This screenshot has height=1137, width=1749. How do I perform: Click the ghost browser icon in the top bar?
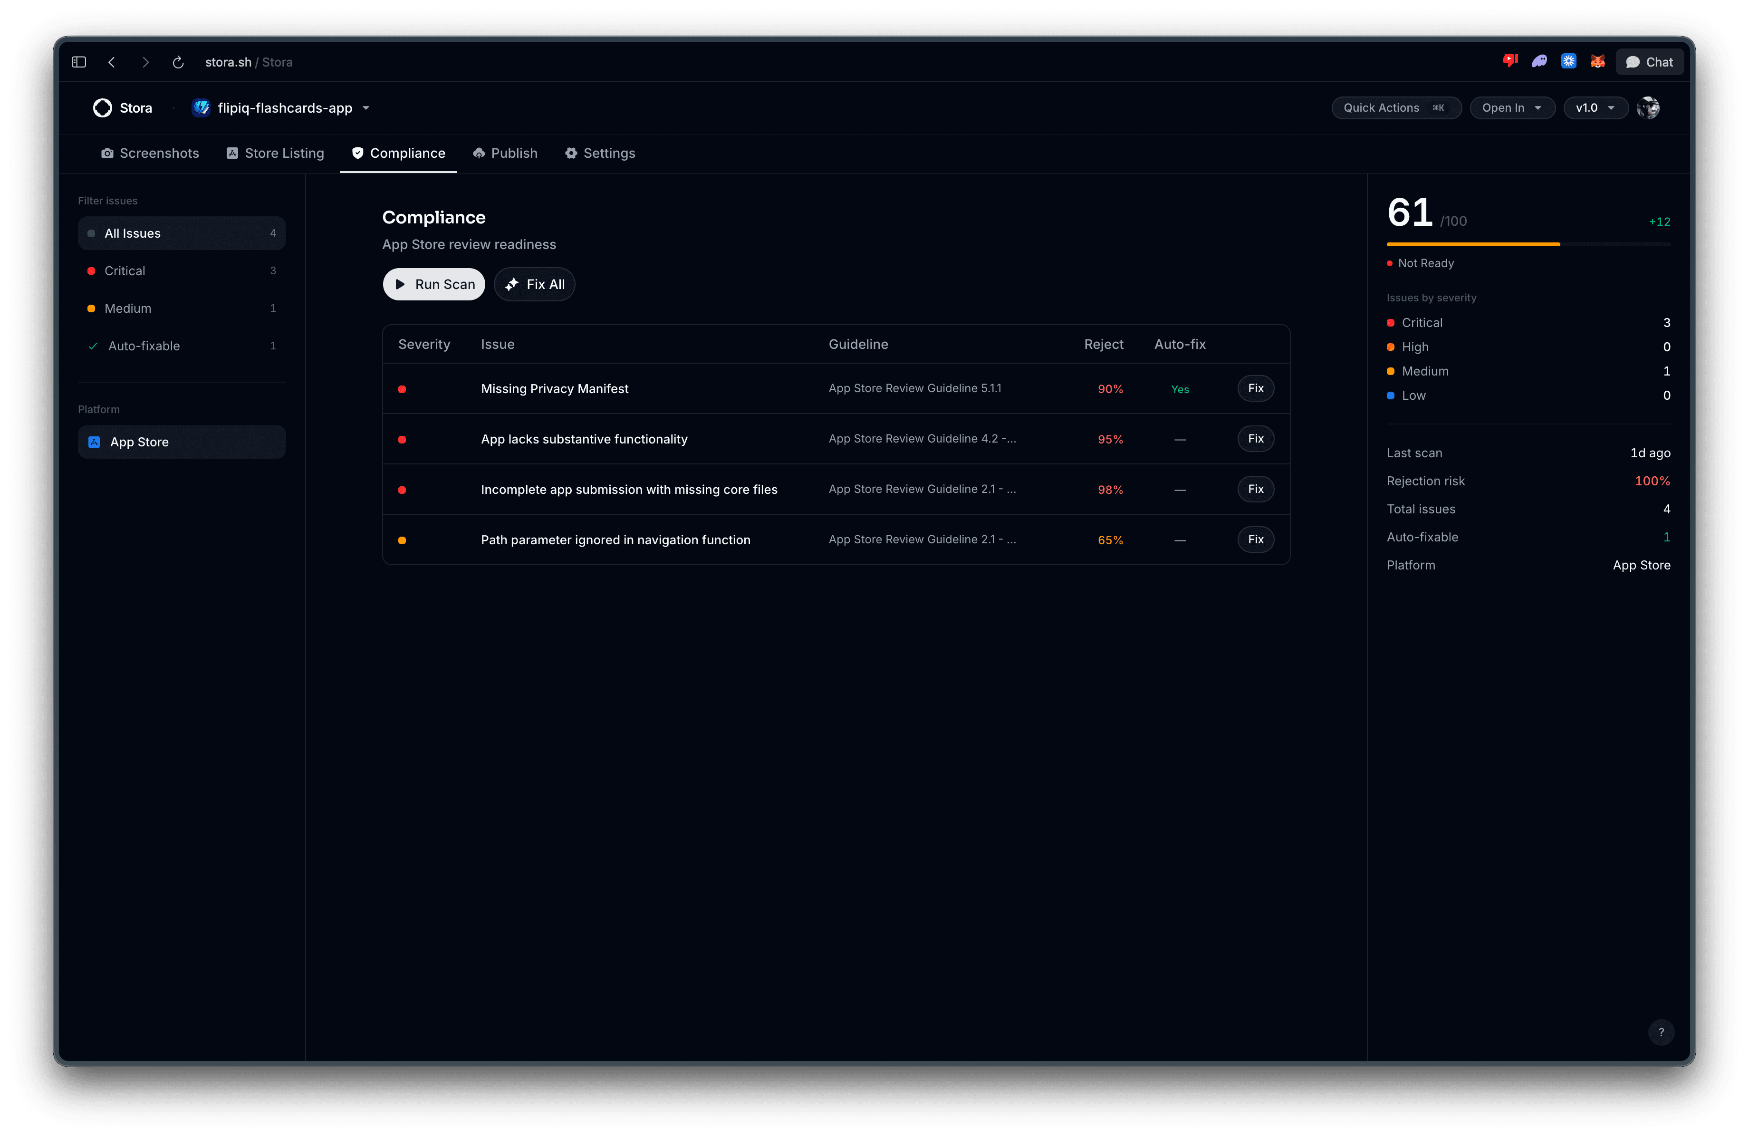click(x=1539, y=62)
